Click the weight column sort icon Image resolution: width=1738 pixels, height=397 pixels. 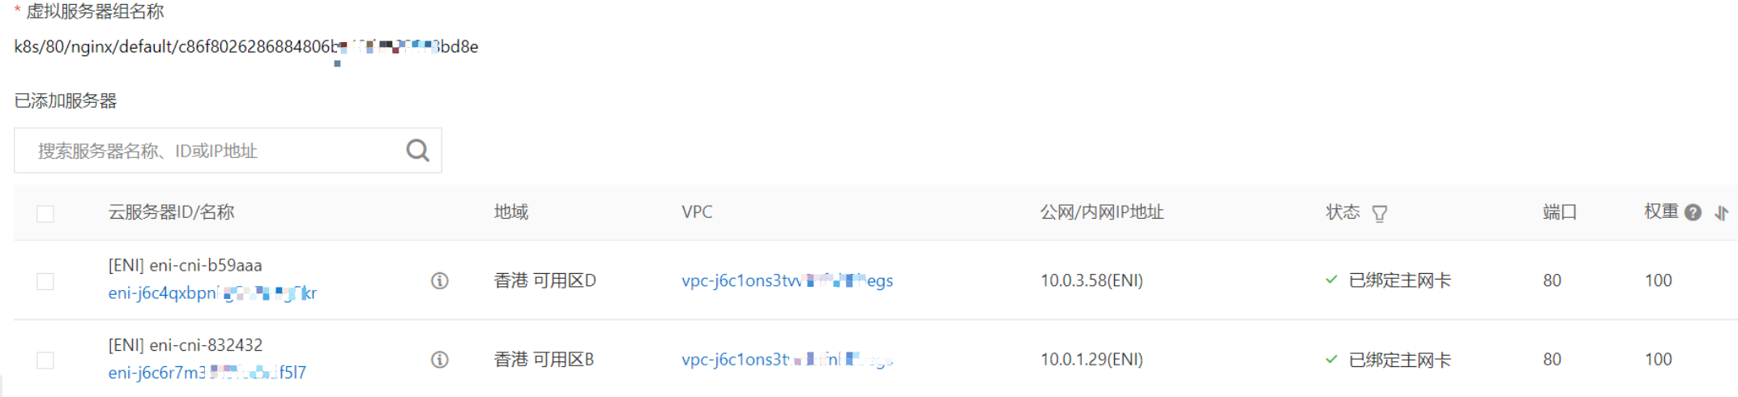pos(1722,212)
